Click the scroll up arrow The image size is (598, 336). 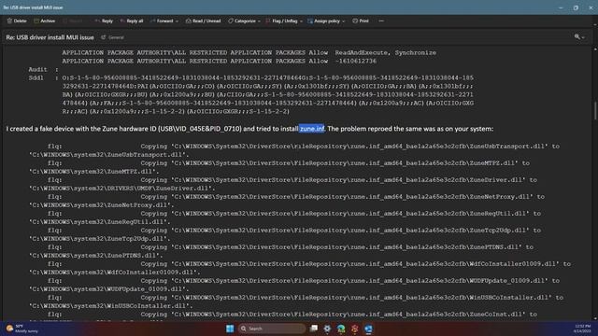(595, 49)
